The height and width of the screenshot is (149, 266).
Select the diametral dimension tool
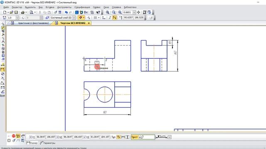[2, 74]
